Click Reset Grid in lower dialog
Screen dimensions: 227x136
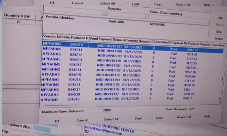[184, 117]
